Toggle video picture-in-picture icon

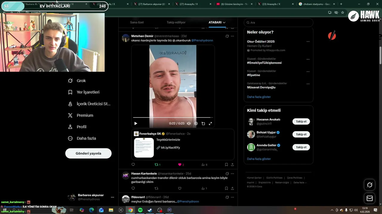203,123
